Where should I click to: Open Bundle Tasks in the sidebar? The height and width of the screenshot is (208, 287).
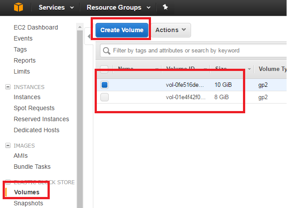[x=32, y=167]
